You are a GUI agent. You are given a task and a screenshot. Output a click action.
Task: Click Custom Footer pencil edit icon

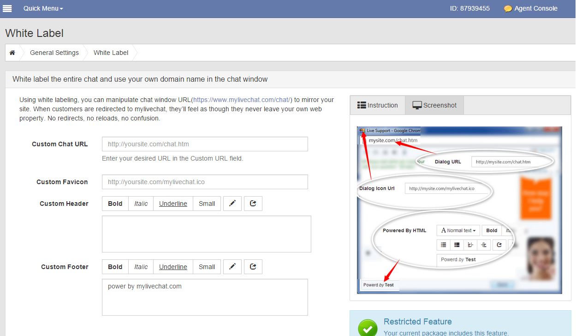(x=232, y=267)
